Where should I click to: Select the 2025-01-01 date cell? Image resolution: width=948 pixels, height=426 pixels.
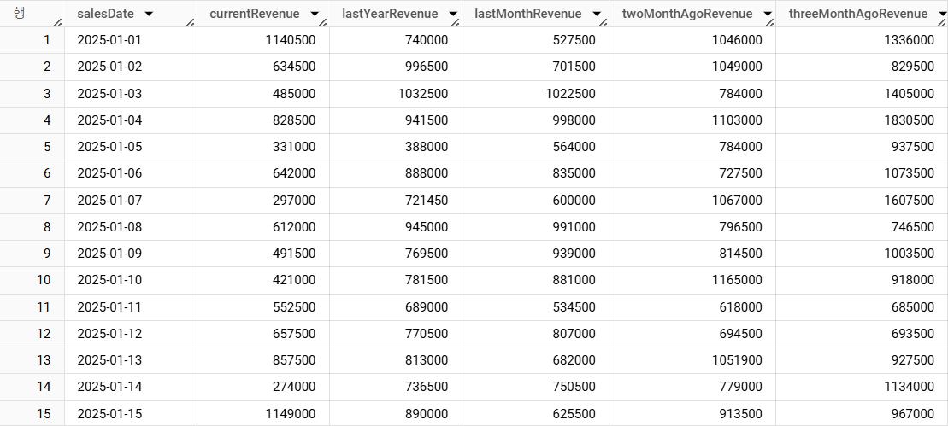tap(131, 40)
